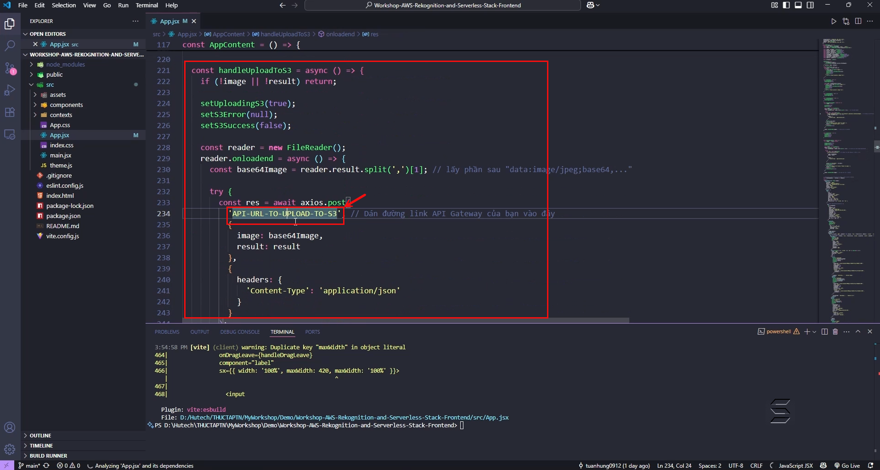Click the Run code play icon in editor toolbar
The height and width of the screenshot is (470, 880).
click(x=834, y=21)
